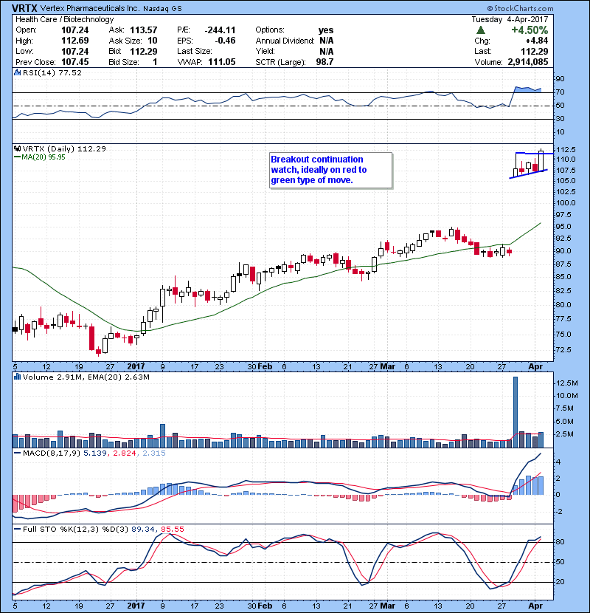Click the RSI indicator icon
Viewport: 590px width, 613px height.
17,72
